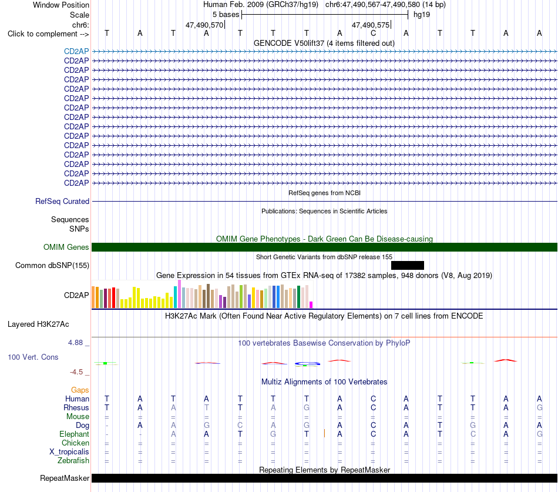Viewport: 558px width, 492px height.
Task: Click the 'Dog' alignment row label
Action: [82, 426]
